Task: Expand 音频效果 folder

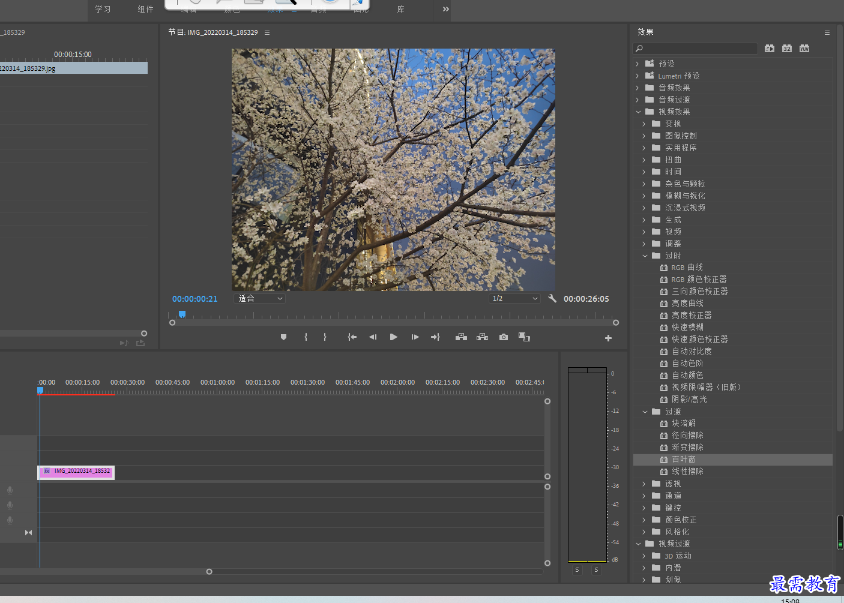Action: click(x=638, y=88)
